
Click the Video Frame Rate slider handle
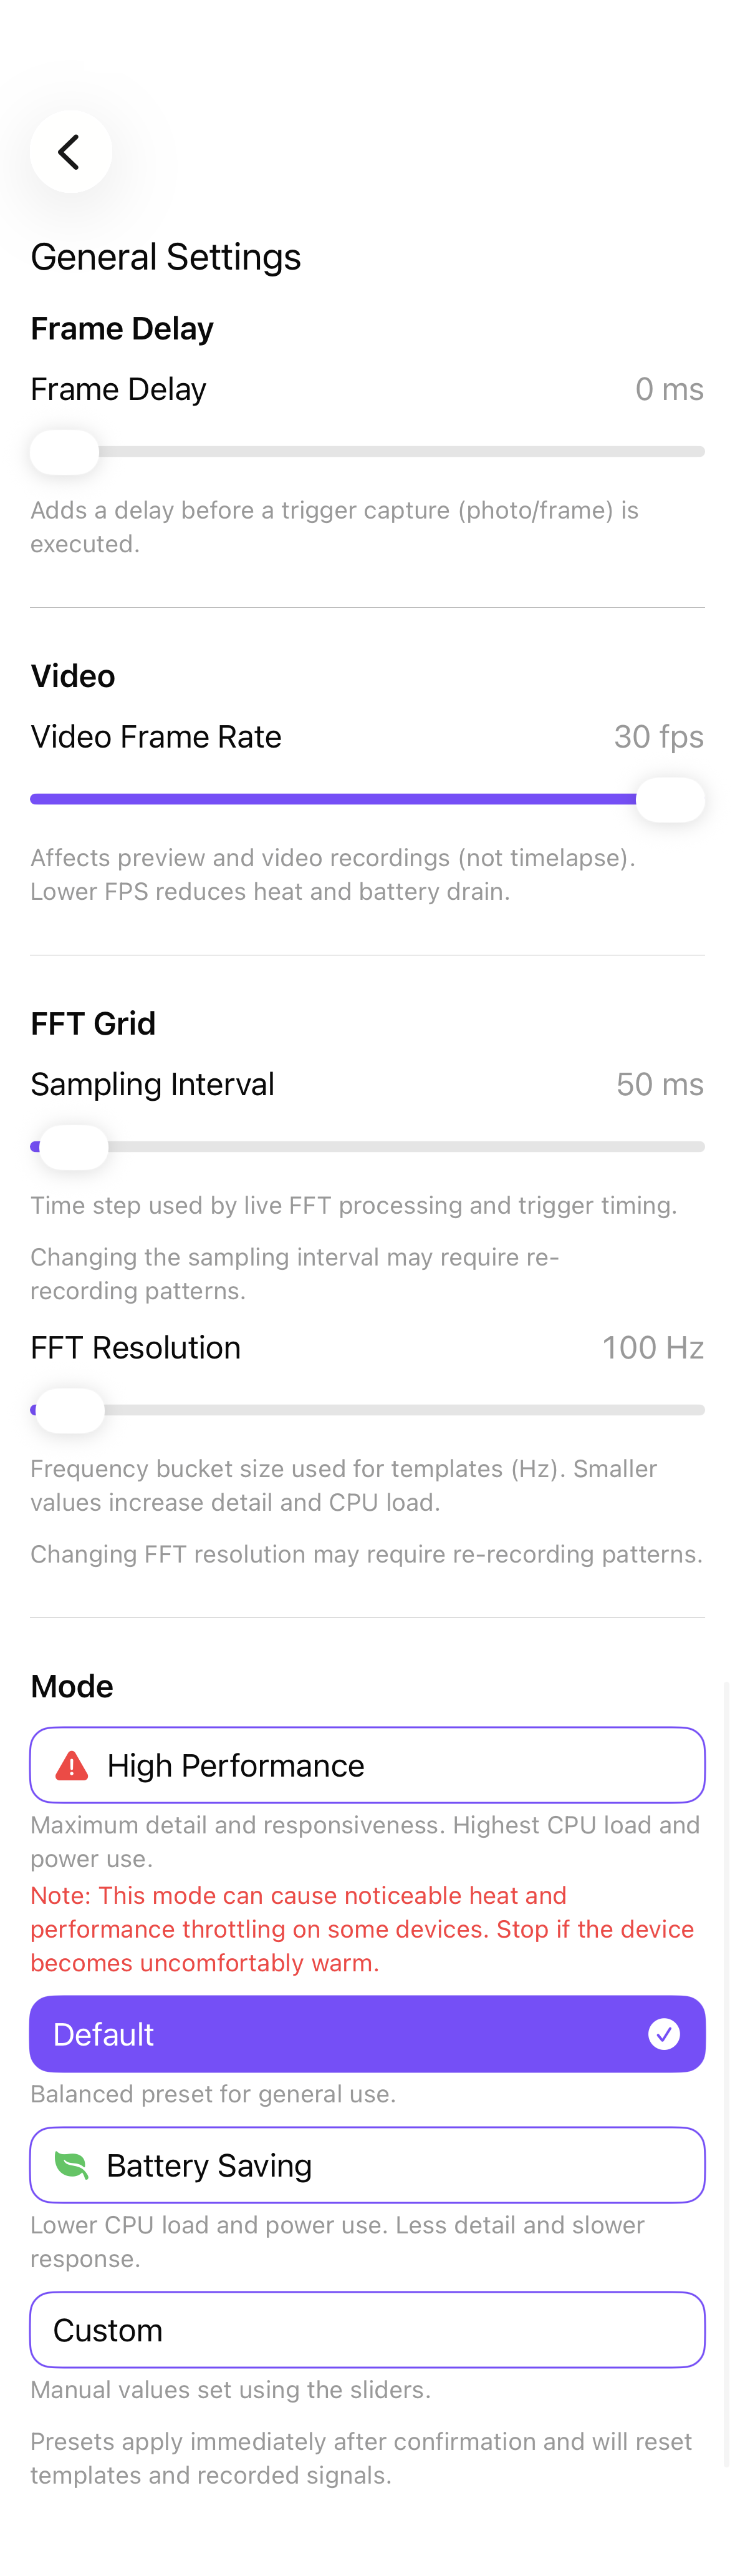pyautogui.click(x=669, y=799)
